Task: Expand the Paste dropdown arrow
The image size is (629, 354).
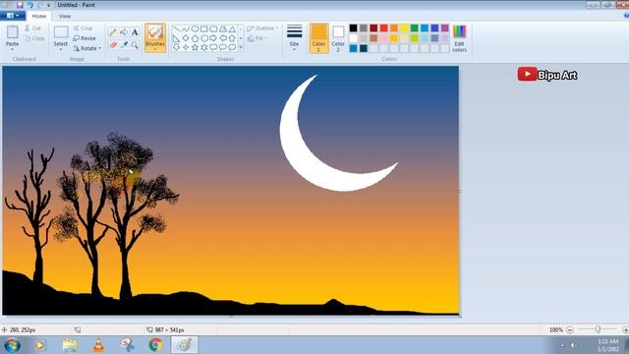Action: point(12,49)
